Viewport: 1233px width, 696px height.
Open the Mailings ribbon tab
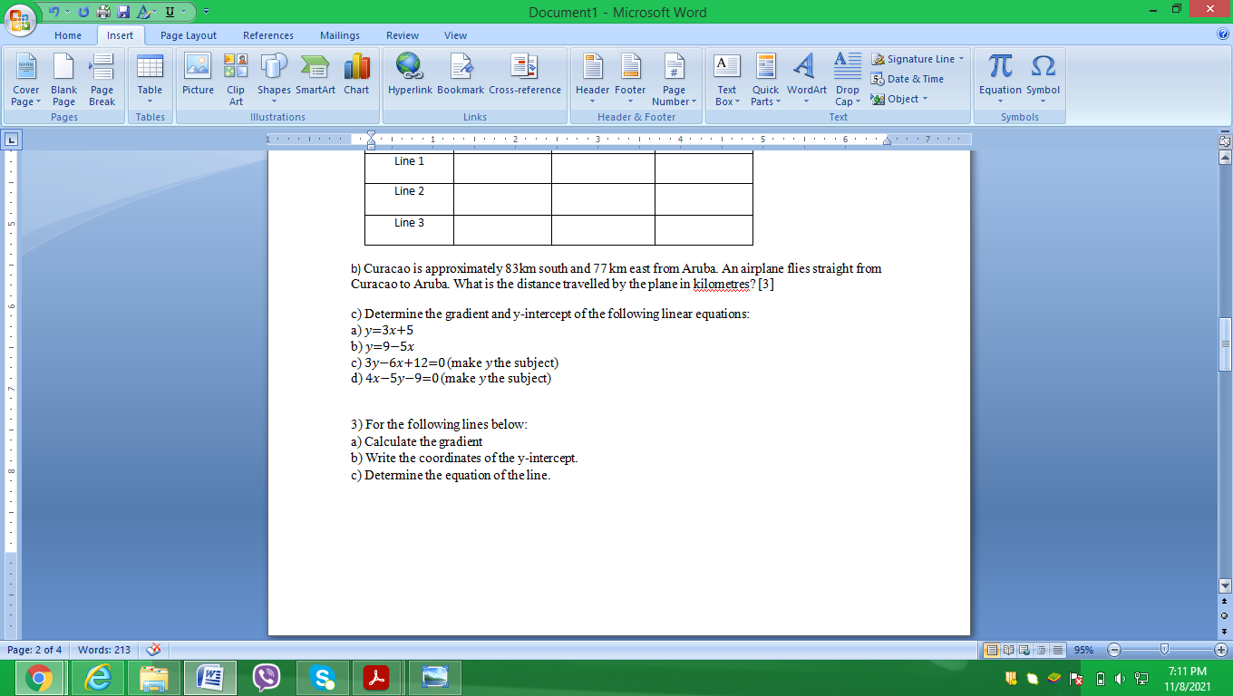click(339, 35)
